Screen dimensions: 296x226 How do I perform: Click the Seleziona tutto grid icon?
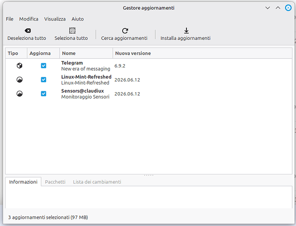pos(72,31)
